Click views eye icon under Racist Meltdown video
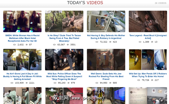This screenshot has width=169, height=104. tap(14, 45)
